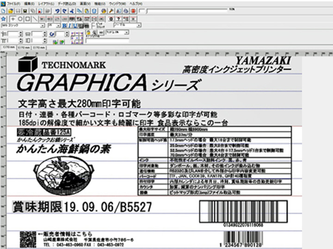
Task: Switch to the second 70 mm tab
Action: tap(24, 47)
